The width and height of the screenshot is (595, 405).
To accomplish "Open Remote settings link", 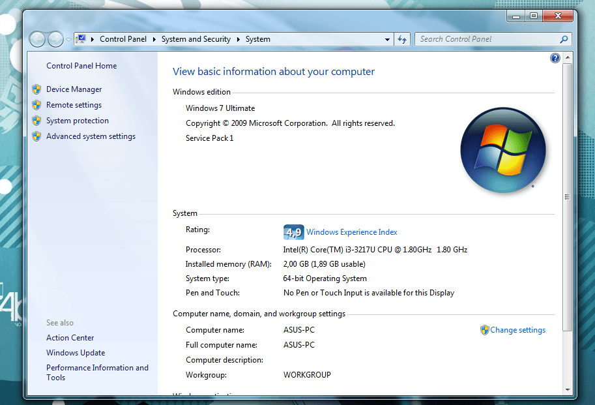I will click(x=74, y=105).
